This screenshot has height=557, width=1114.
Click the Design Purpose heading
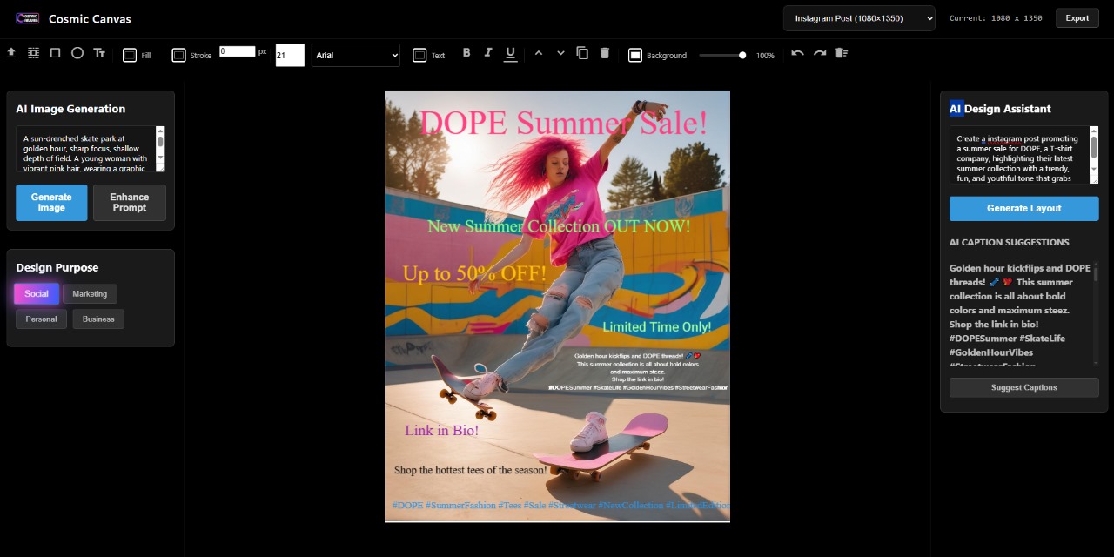point(57,267)
